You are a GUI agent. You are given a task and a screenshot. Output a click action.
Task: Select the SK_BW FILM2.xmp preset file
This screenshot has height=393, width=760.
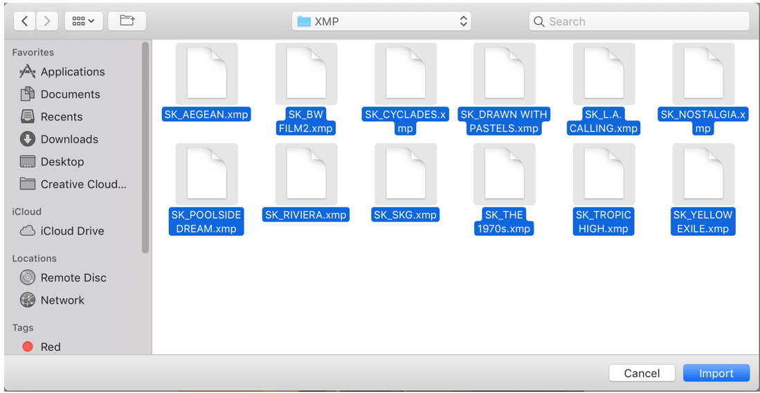(306, 74)
